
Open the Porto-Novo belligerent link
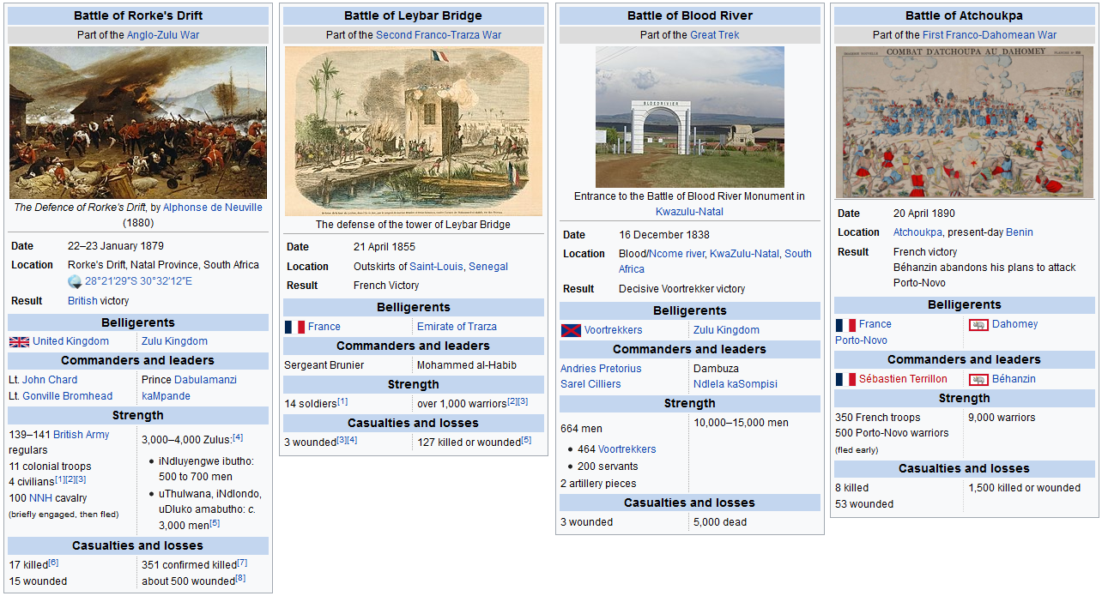coord(862,340)
